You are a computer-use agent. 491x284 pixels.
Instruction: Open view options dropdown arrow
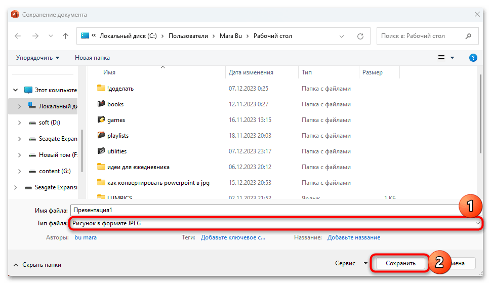click(x=452, y=58)
